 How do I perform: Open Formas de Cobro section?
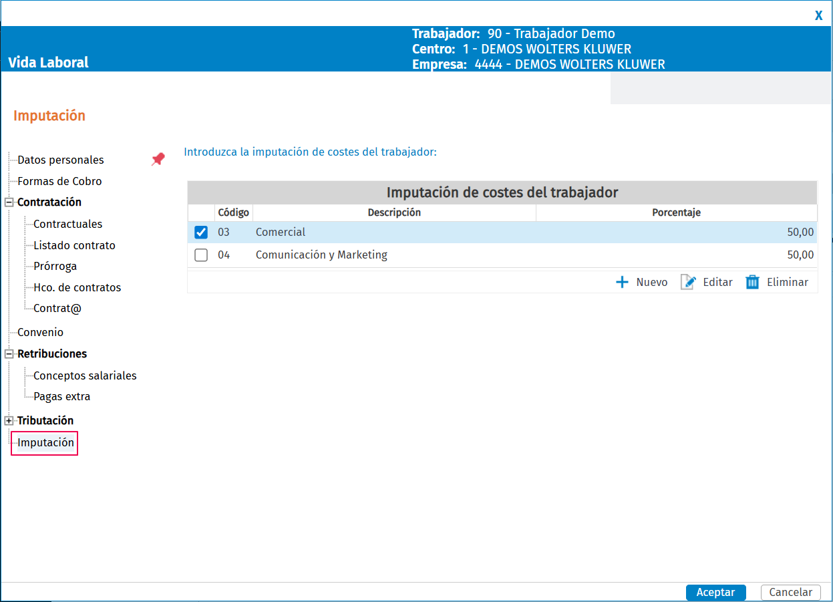(59, 181)
